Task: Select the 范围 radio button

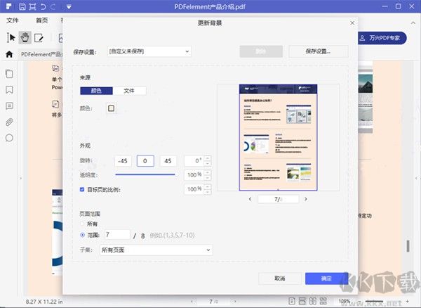Action: click(x=82, y=235)
